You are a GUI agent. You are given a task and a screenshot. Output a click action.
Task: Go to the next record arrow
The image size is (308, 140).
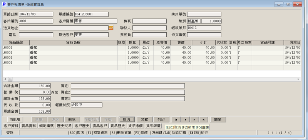click(x=194, y=119)
